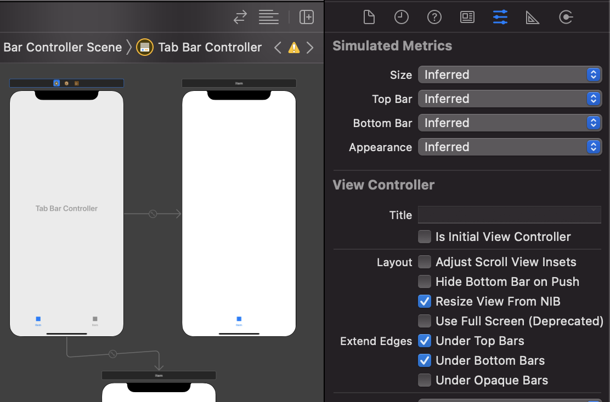Open the Size inspector tab

[x=532, y=17]
